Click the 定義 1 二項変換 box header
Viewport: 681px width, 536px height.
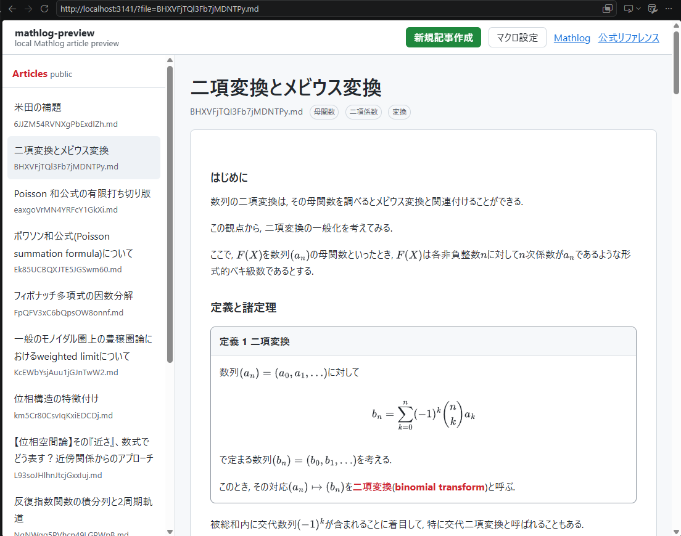(x=423, y=341)
